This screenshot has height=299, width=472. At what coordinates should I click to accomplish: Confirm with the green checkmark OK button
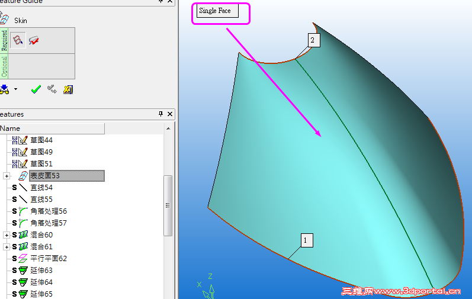click(x=36, y=89)
